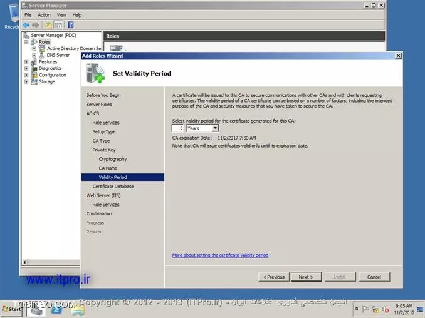Viewport: 425px width, 318px height.
Task: Go to CA Type wizard step
Action: (x=101, y=141)
